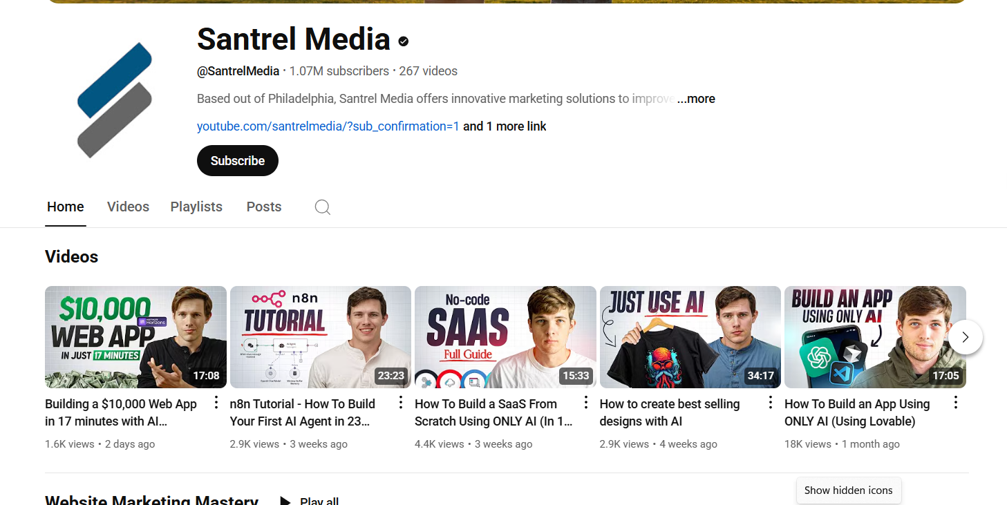
Task: Expand channel description with ...more
Action: pyautogui.click(x=696, y=99)
